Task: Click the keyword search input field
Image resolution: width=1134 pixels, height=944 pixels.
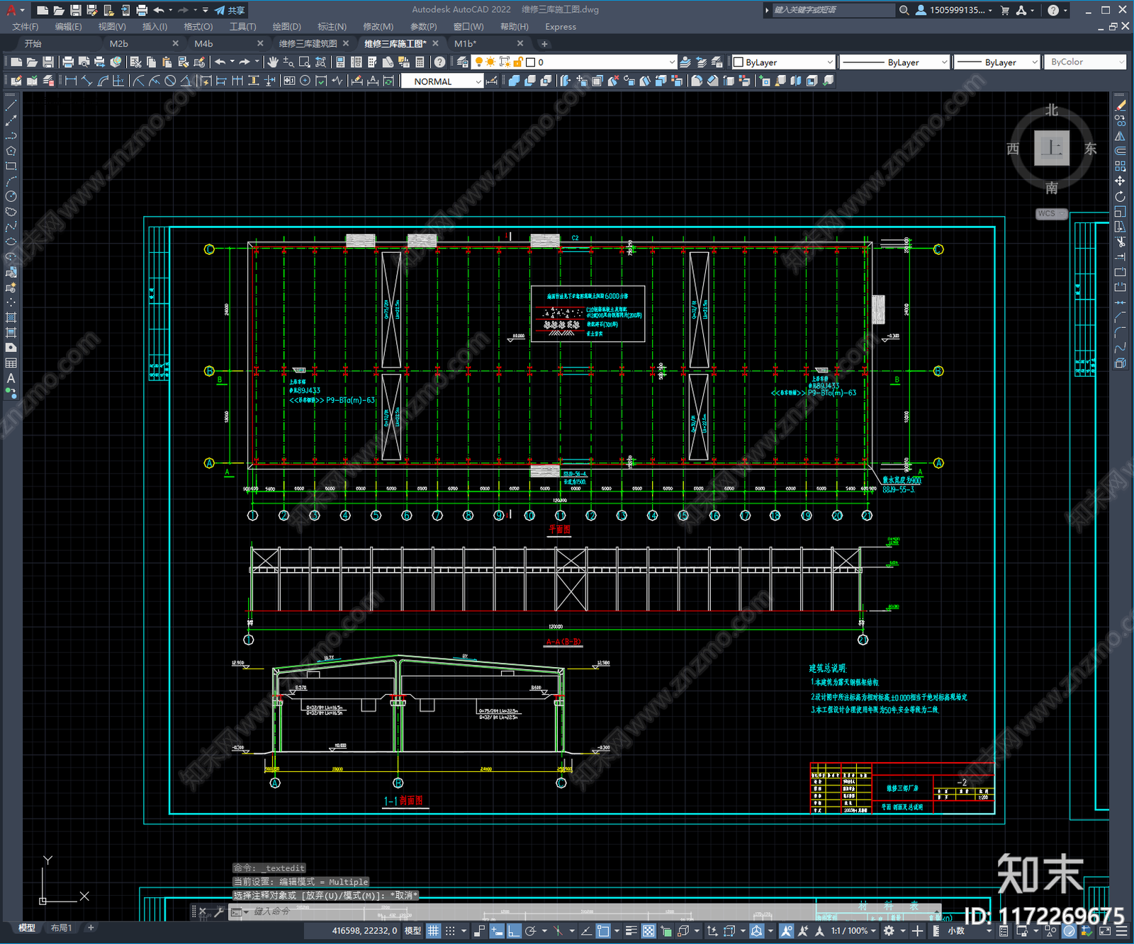Action: coord(833,11)
